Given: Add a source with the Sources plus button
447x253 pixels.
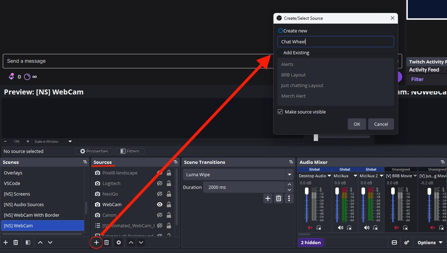Looking at the screenshot, I should [x=96, y=242].
